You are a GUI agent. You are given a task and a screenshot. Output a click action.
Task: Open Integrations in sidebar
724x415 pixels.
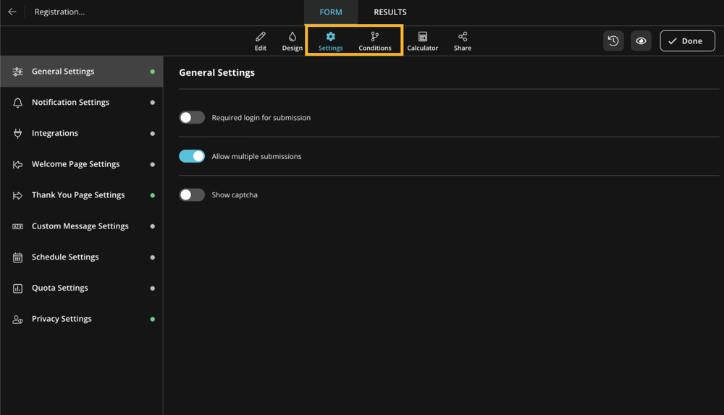81,133
